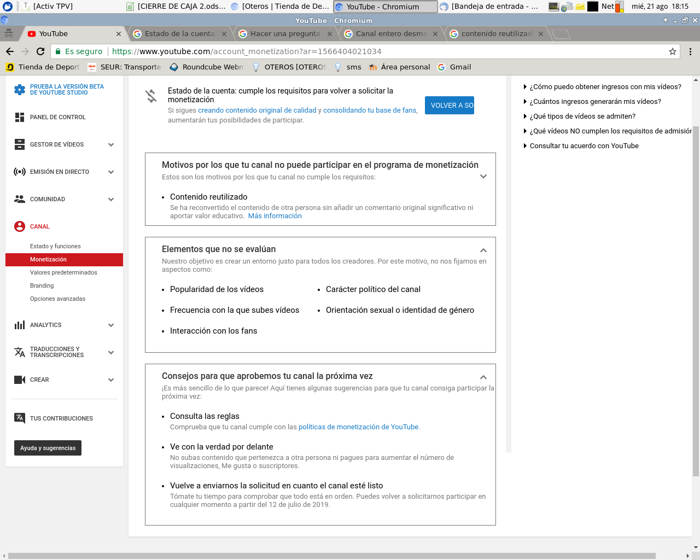
Task: Close the Estado de la cuenta tab
Action: pyautogui.click(x=224, y=34)
